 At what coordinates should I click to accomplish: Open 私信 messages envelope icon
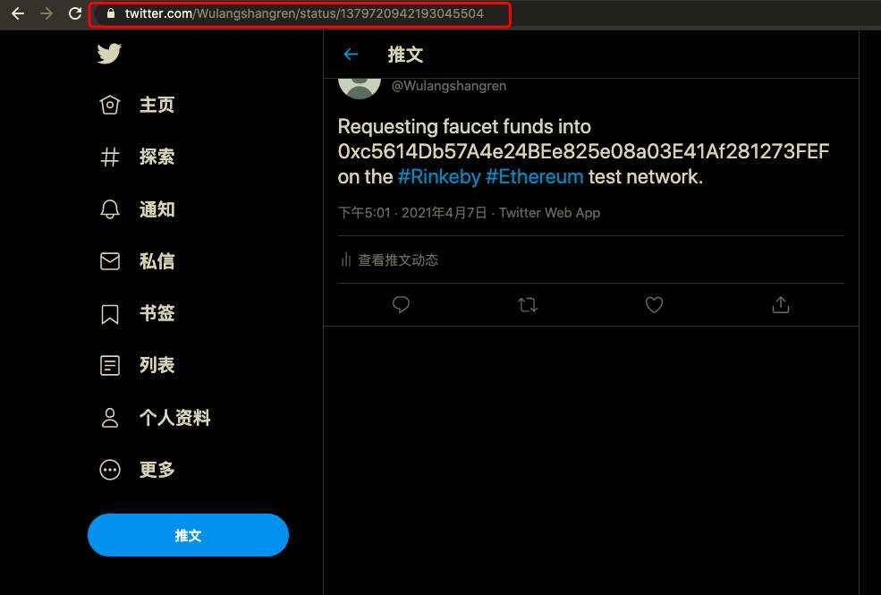(x=109, y=261)
